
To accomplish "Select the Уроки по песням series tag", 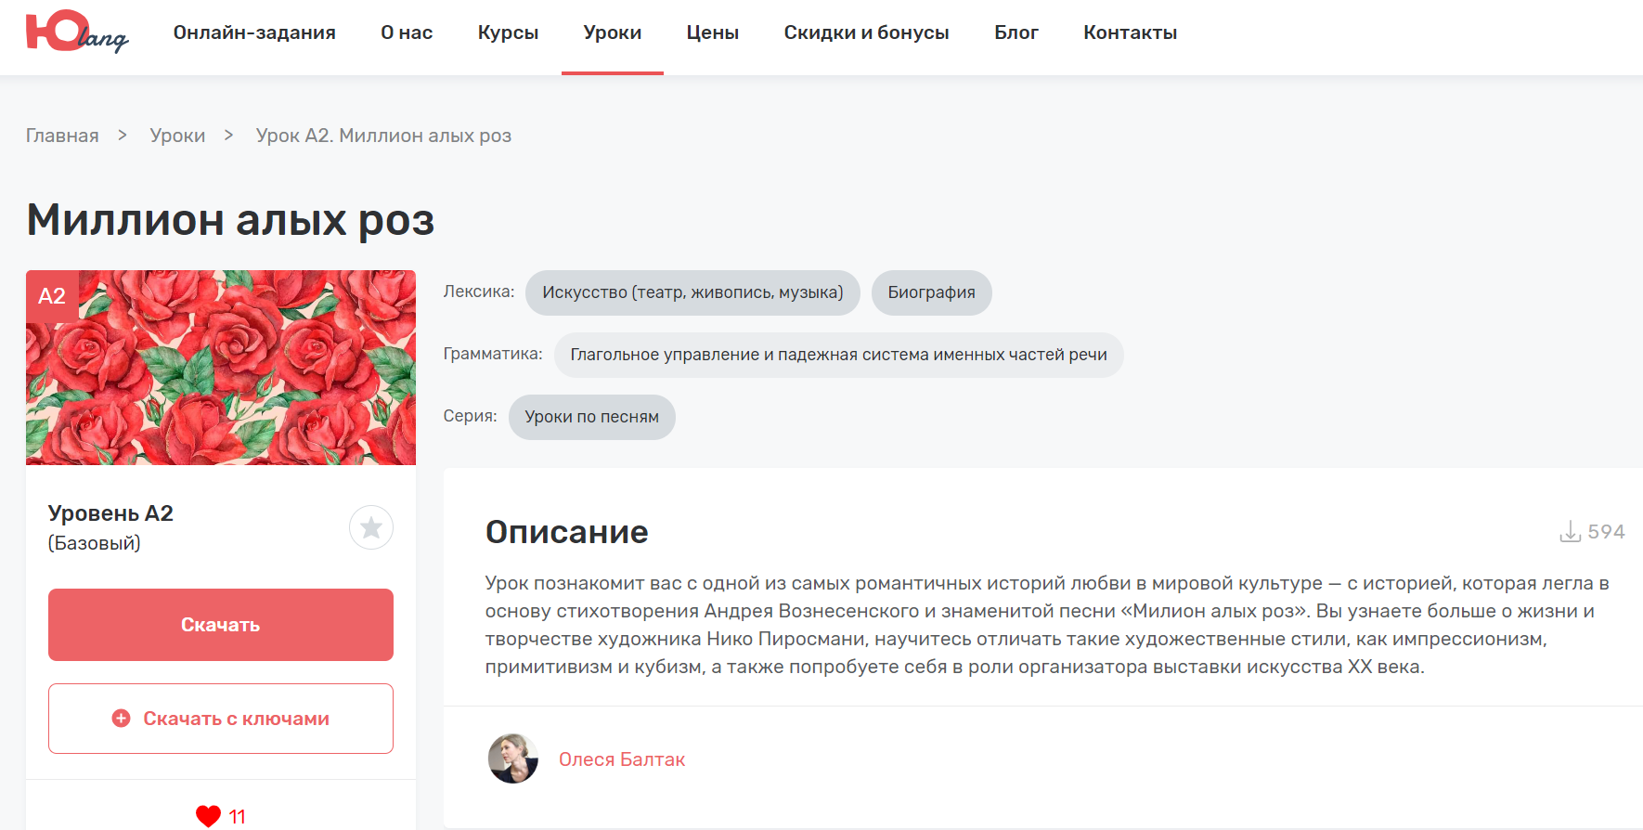I will [591, 417].
